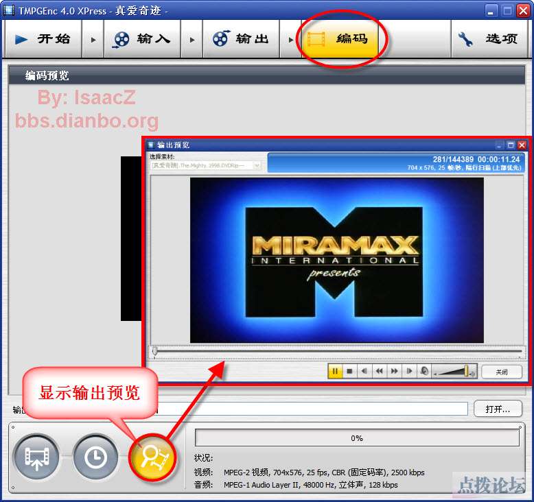The width and height of the screenshot is (534, 502).
Task: Click the 编码预览 panel header
Action: [x=267, y=75]
